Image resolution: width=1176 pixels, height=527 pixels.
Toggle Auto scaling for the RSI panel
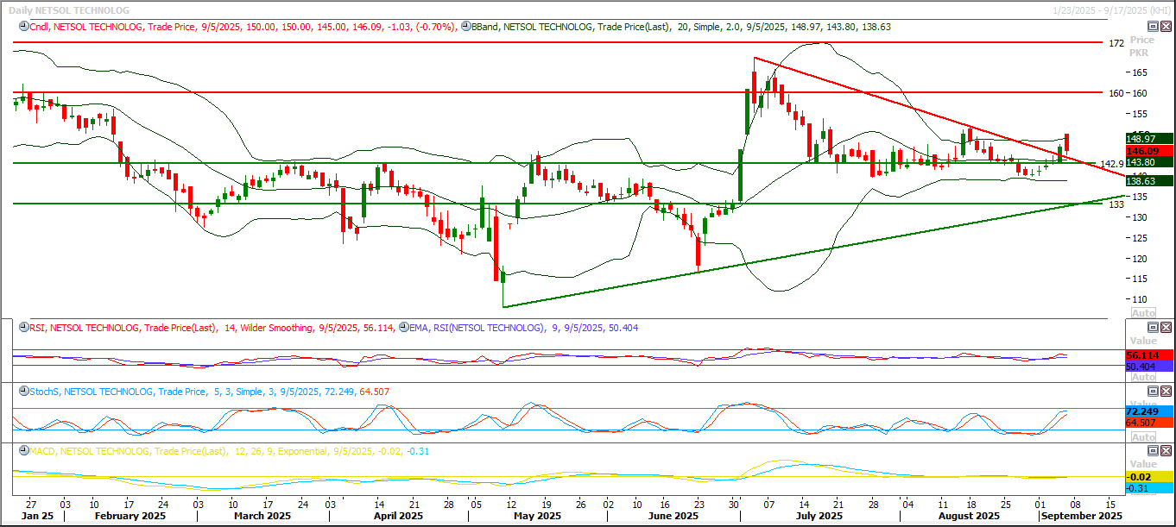tap(1142, 378)
